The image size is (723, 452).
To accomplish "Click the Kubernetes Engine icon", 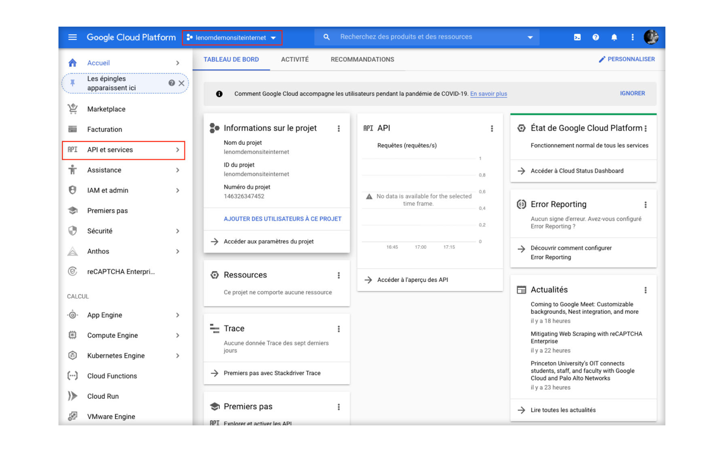I will (x=73, y=355).
